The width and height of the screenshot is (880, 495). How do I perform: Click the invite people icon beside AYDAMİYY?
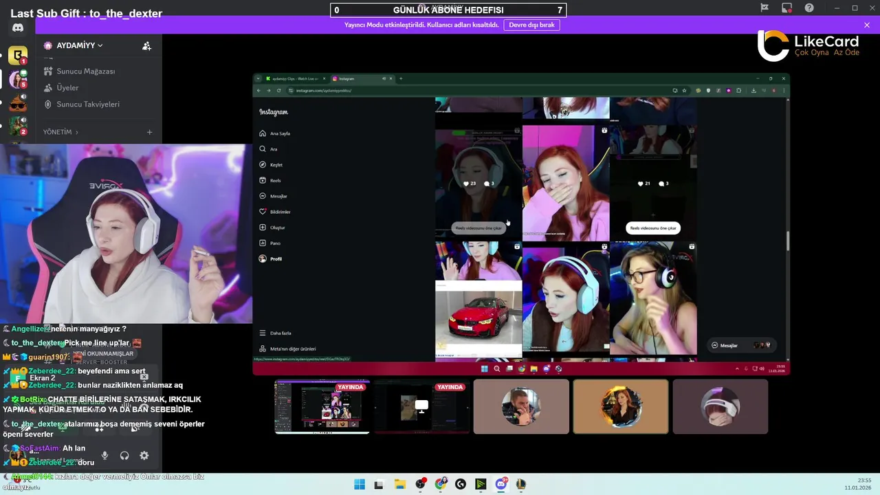tap(146, 46)
